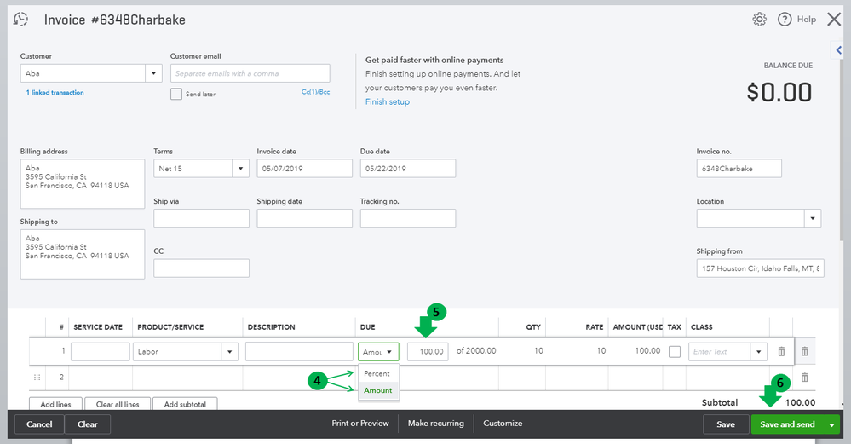Viewport: 851px width, 444px height.
Task: Click the Add lines button
Action: 55,405
